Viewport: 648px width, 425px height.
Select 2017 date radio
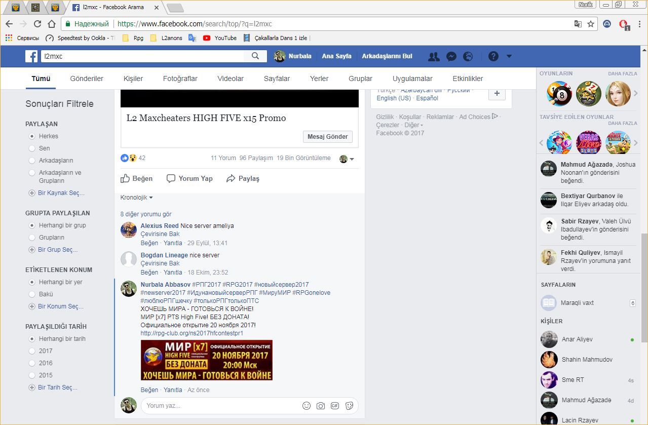click(32, 351)
